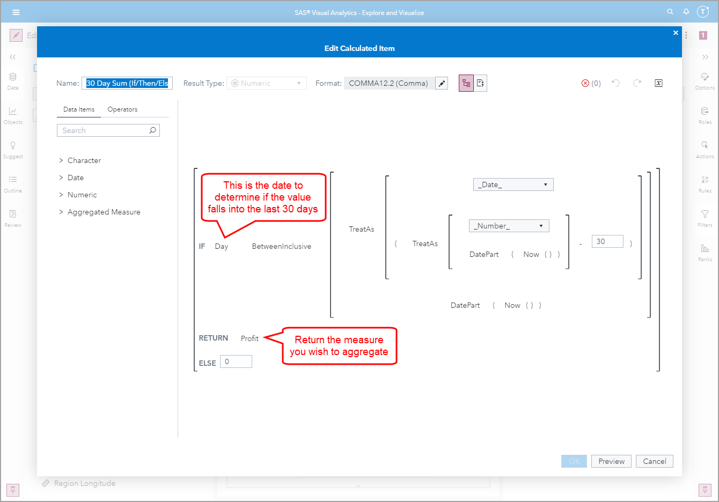Select the visual tree editor view

pyautogui.click(x=466, y=83)
